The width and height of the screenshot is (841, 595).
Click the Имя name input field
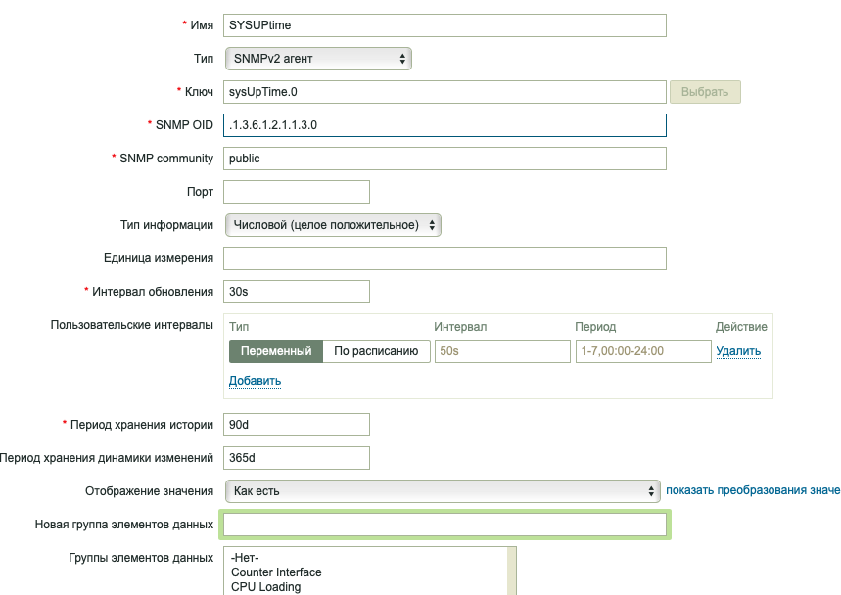(x=444, y=25)
